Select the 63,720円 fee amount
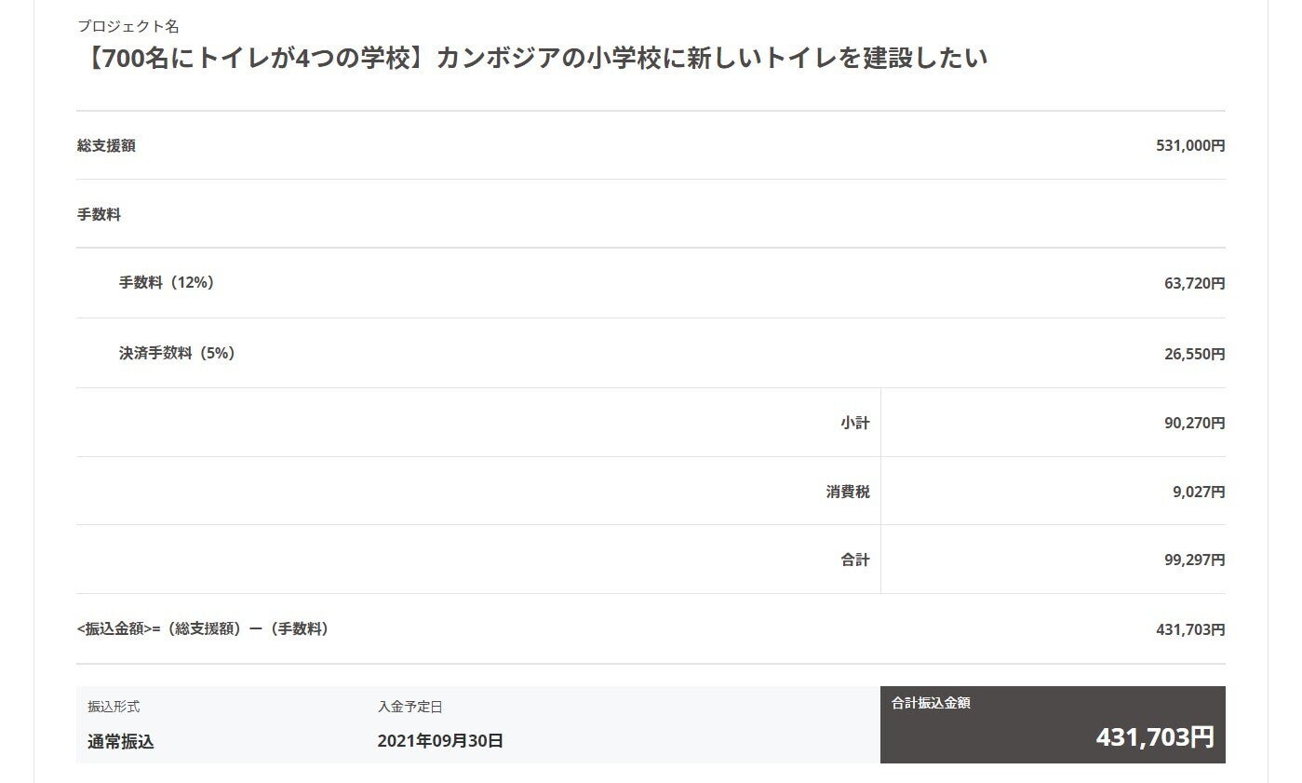Viewport: 1302px width, 783px height. (1194, 283)
